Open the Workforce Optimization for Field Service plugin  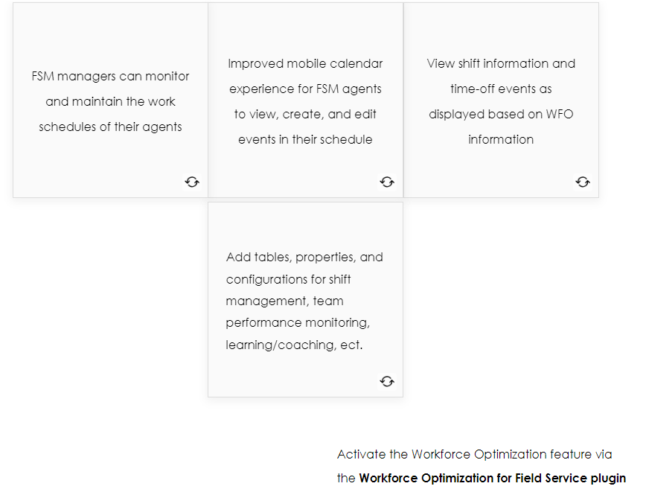[x=492, y=479]
